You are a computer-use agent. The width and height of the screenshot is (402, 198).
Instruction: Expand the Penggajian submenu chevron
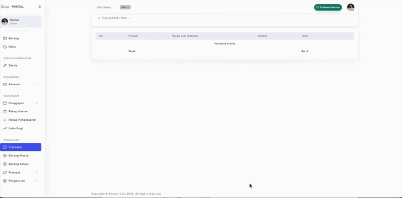[x=37, y=103]
